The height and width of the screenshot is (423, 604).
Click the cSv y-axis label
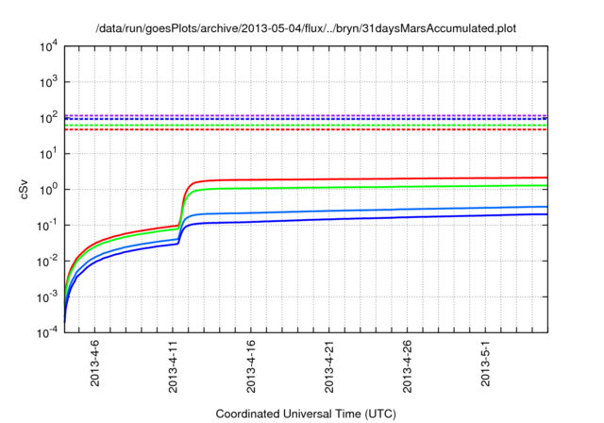pos(24,189)
